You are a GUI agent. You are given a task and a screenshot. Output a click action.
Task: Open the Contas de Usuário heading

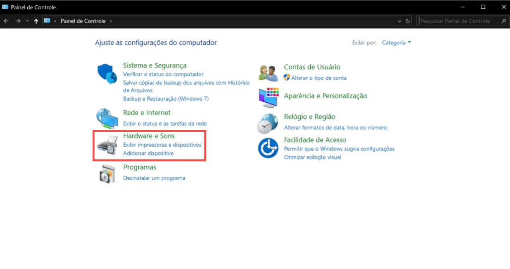point(312,67)
